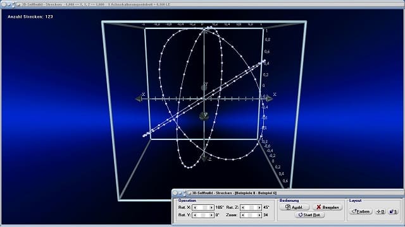This screenshot has height=227, width=405.
Task: Click the left X axis arrowhead
Action: [x=139, y=98]
